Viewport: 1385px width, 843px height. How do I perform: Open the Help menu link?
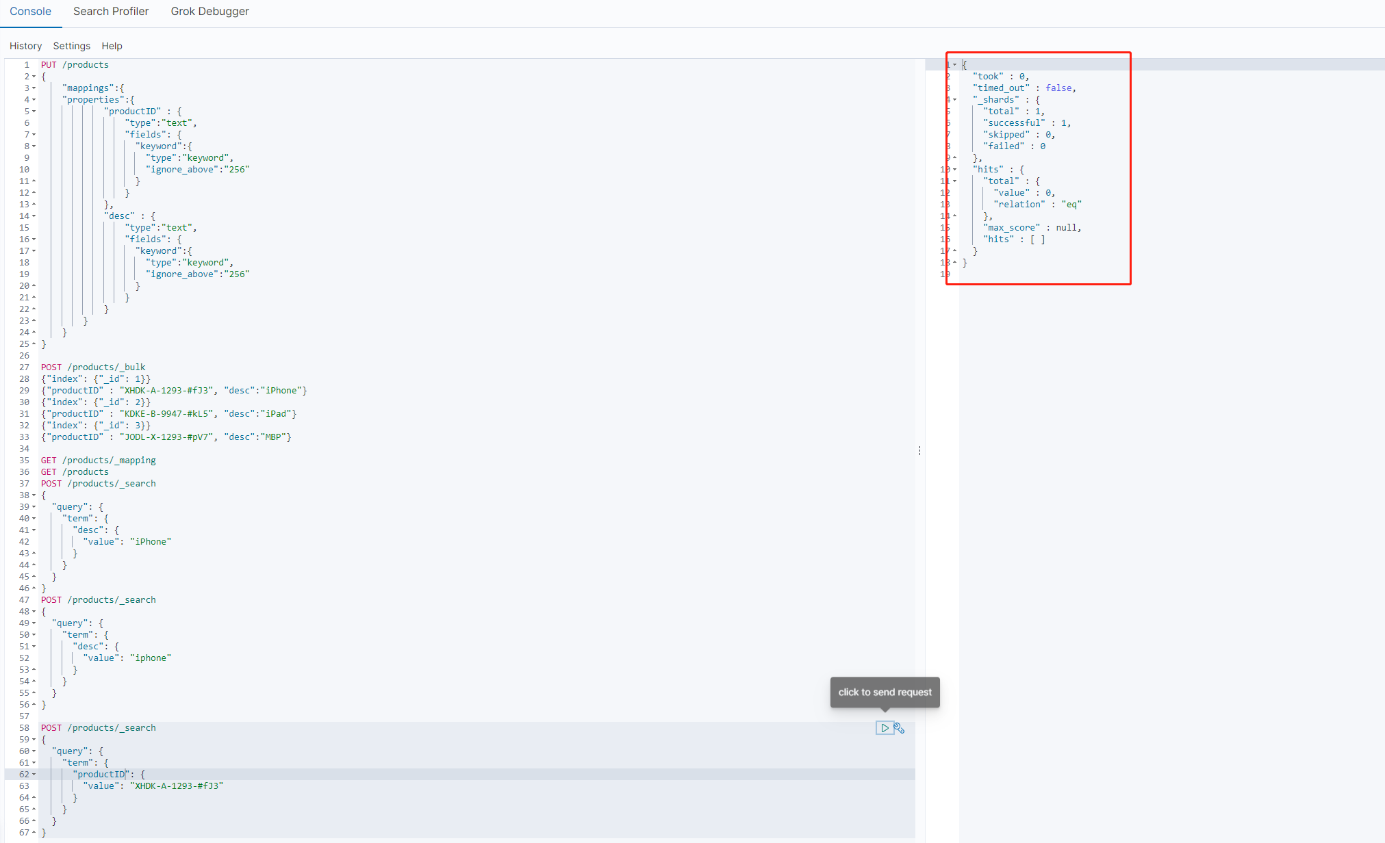(112, 46)
